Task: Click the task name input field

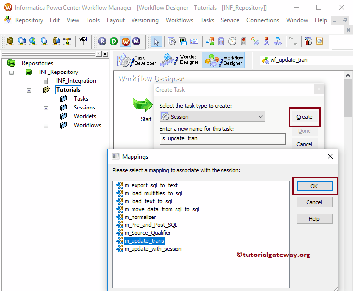Action: coord(222,139)
